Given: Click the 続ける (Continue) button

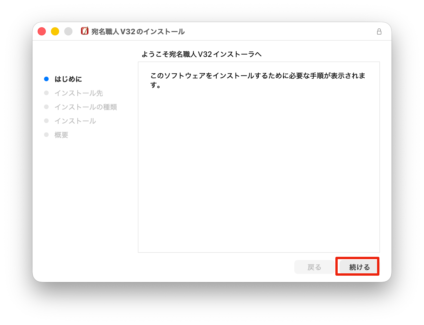Looking at the screenshot, I should tap(359, 267).
